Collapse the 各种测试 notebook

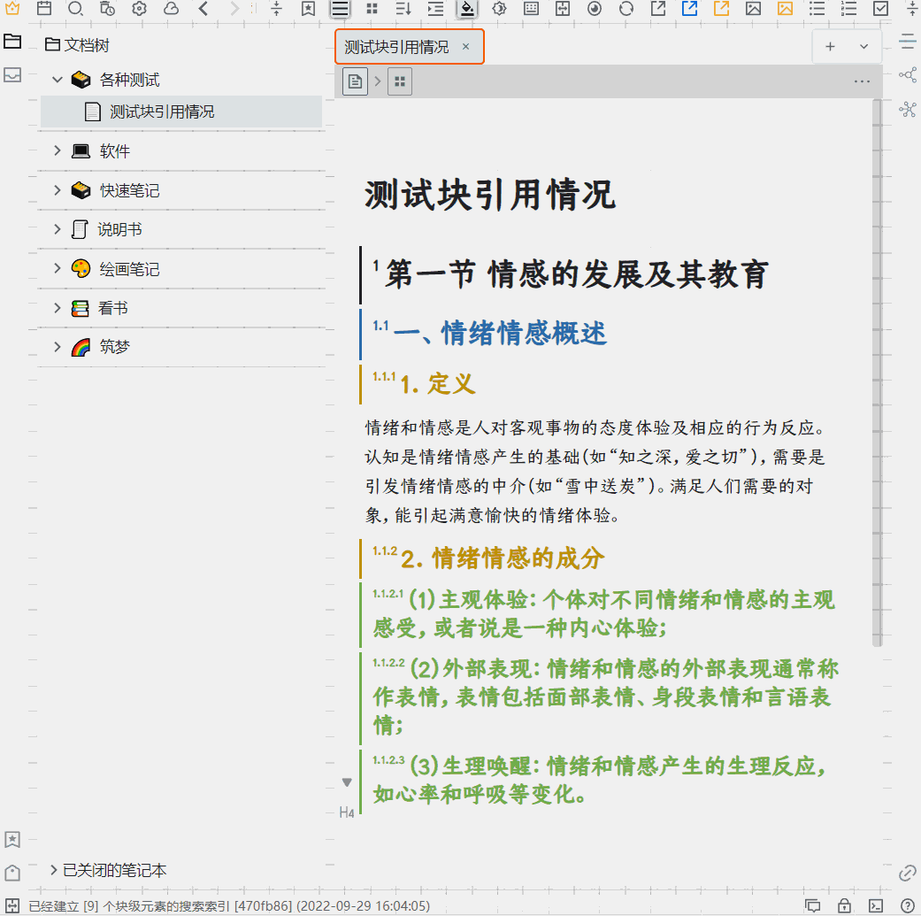[57, 79]
